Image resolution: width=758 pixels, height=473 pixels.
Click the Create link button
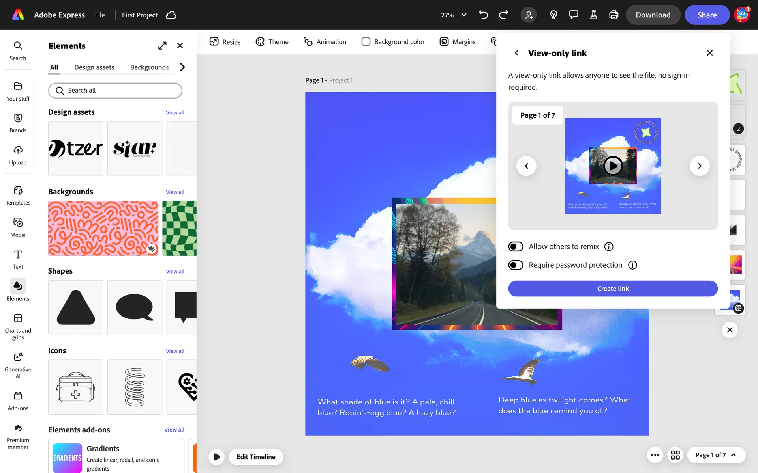pos(612,289)
